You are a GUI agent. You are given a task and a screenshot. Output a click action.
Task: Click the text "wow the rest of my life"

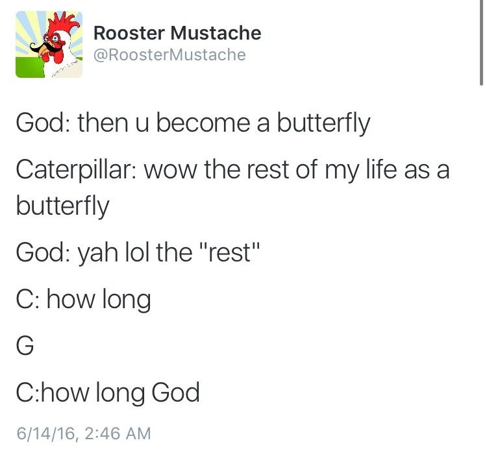(x=273, y=171)
